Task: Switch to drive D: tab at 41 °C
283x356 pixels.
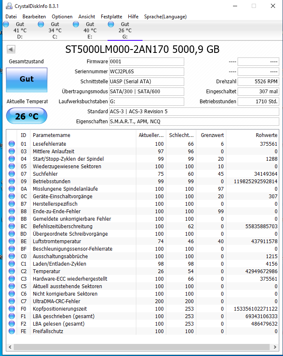Action: 20,30
